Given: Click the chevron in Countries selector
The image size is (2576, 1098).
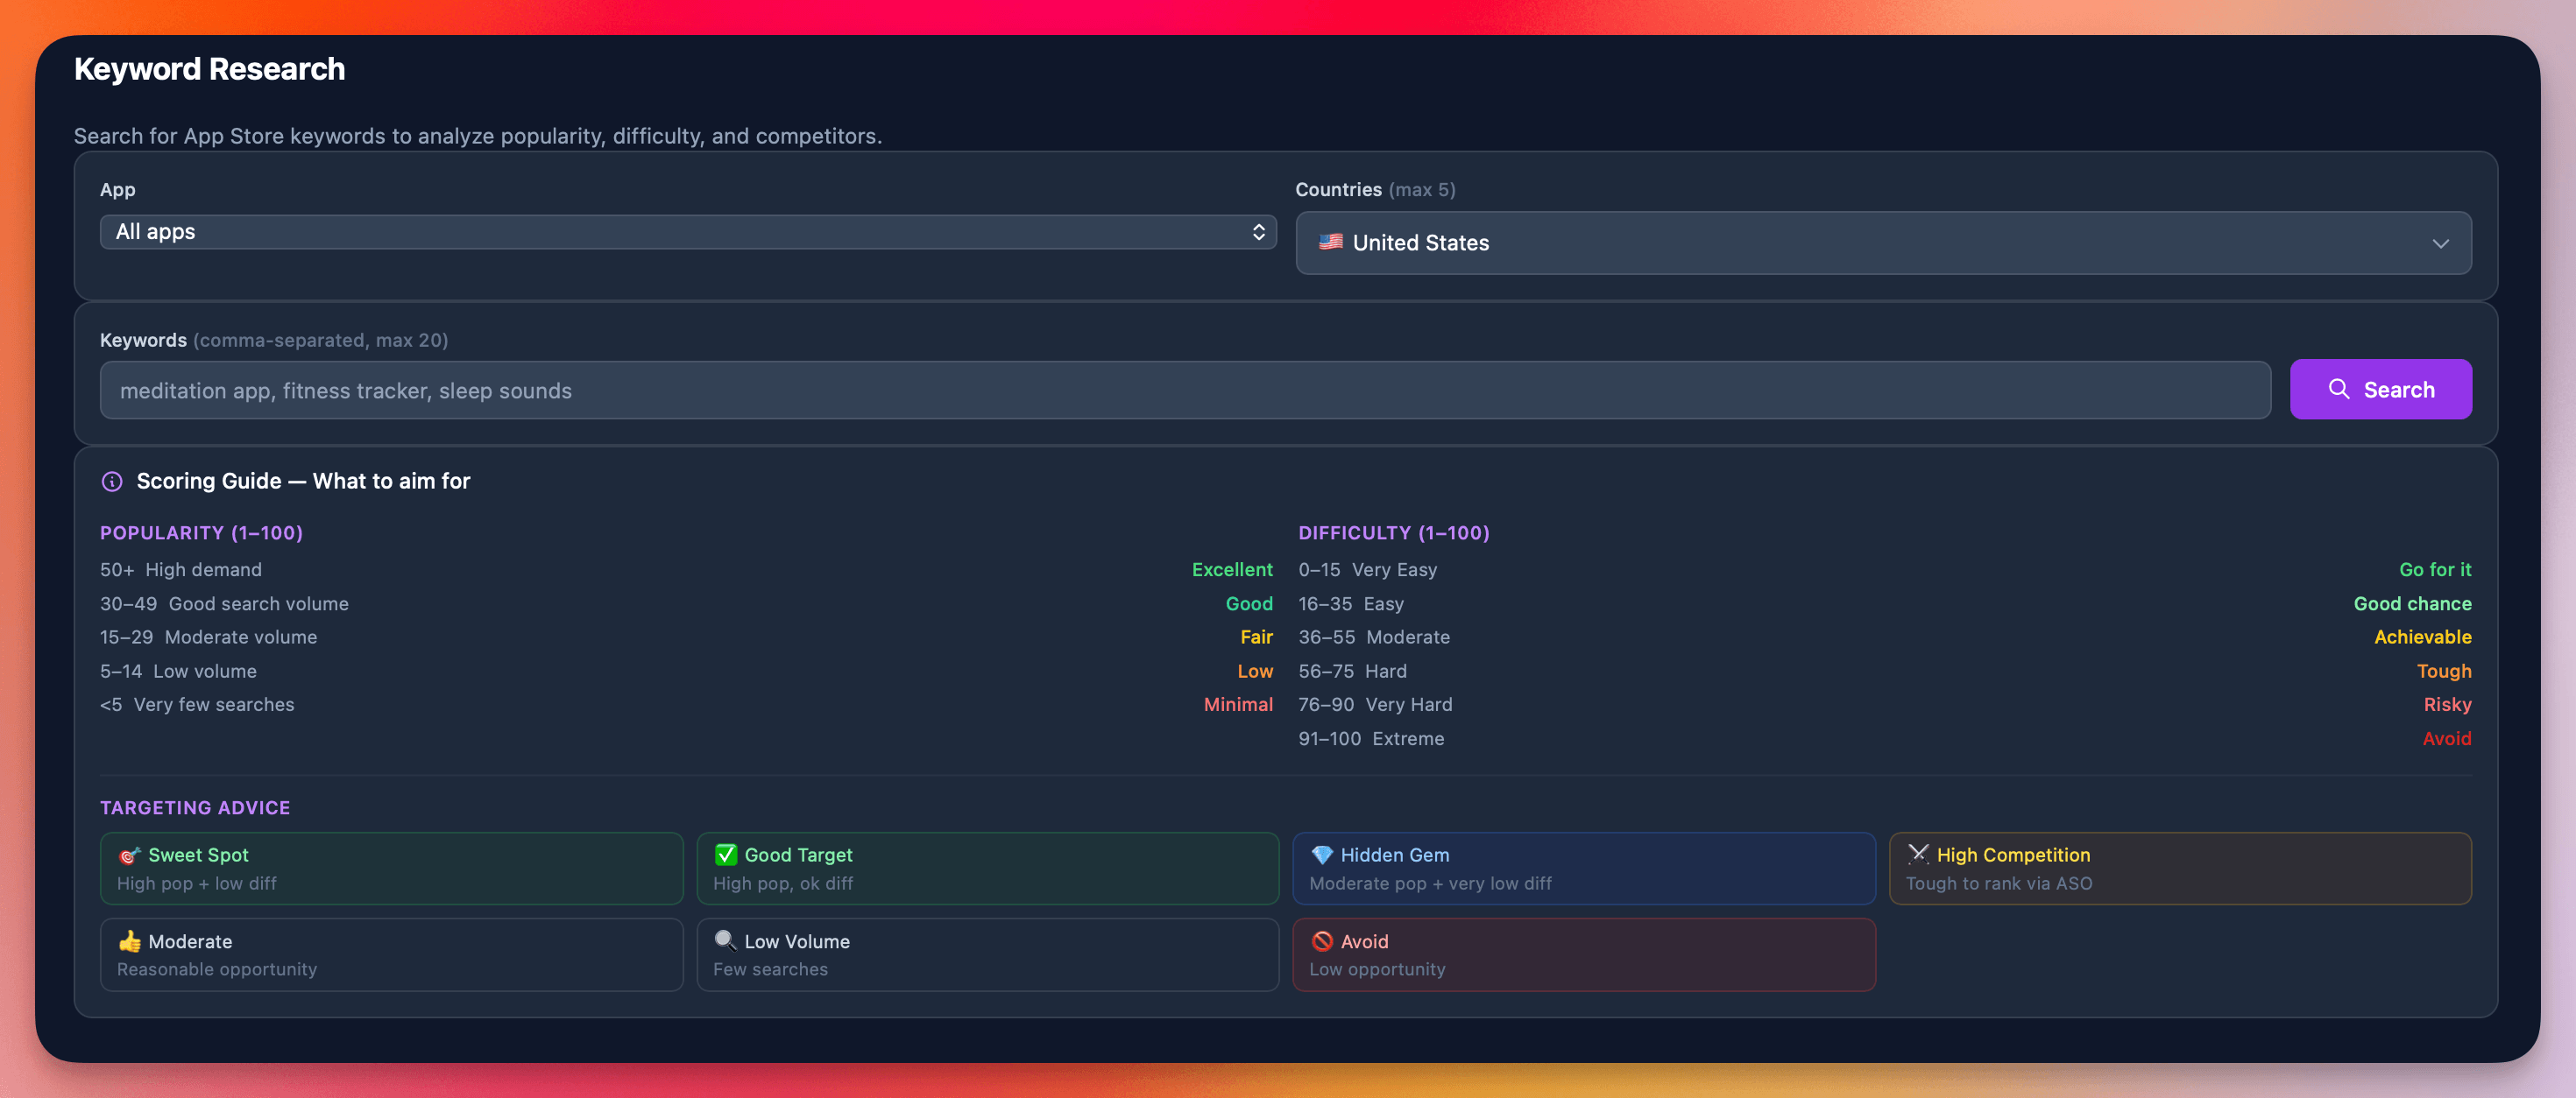Looking at the screenshot, I should coord(2440,243).
